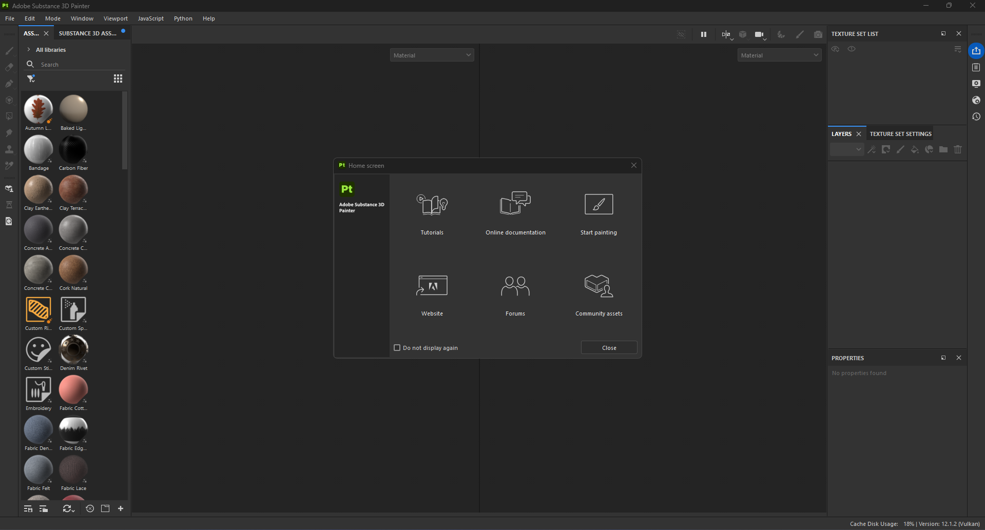
Task: Click the assets panel vertical scrollbar
Action: 124,130
